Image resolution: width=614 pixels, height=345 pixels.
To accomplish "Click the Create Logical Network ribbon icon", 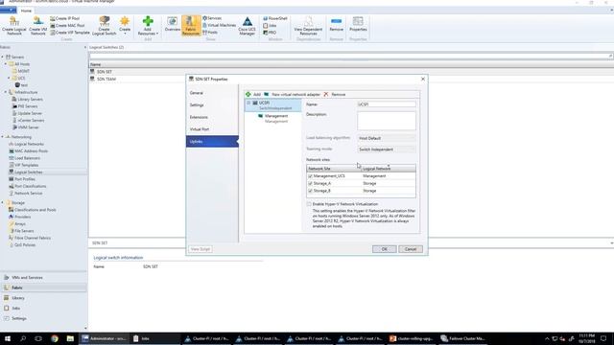I will pos(14,26).
